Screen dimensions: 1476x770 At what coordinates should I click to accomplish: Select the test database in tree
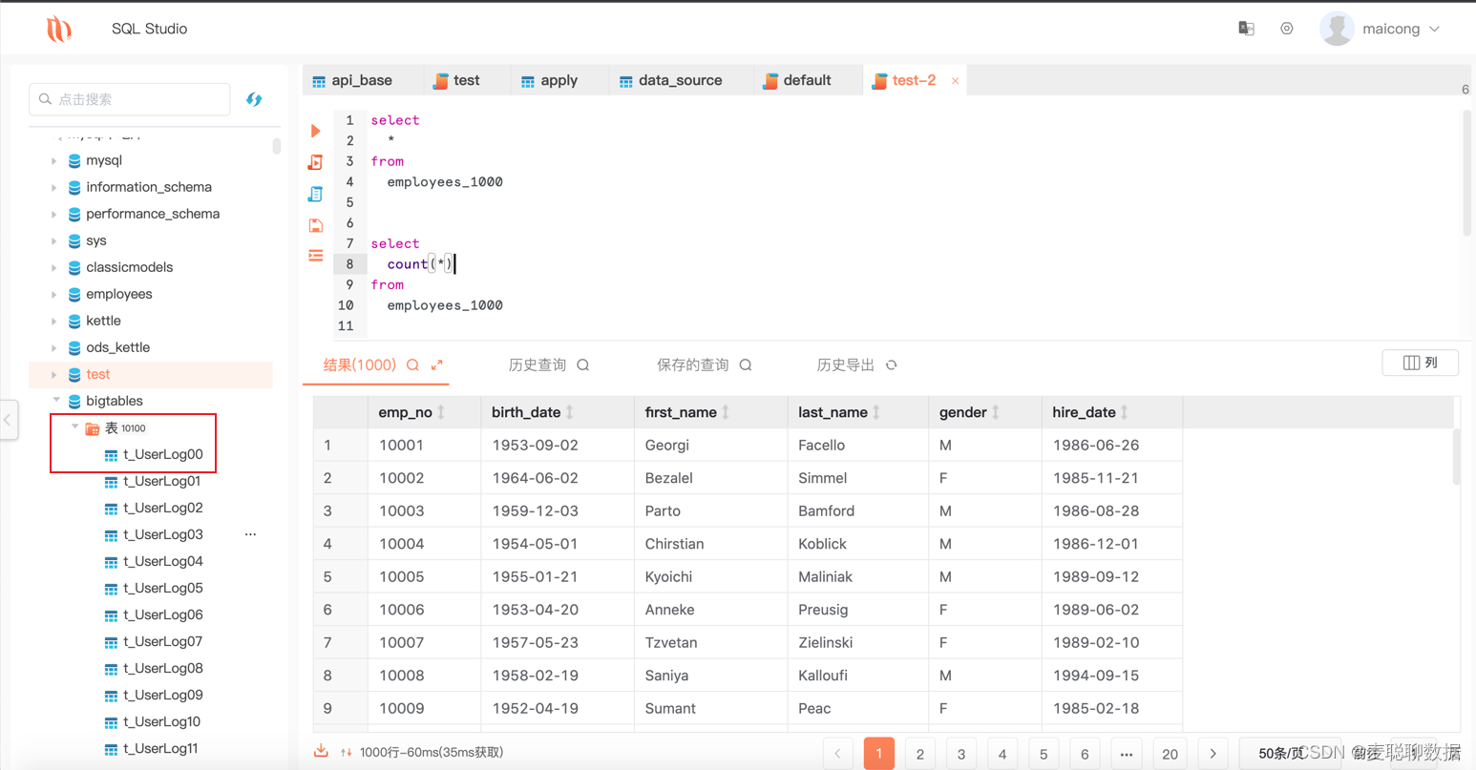(x=97, y=374)
